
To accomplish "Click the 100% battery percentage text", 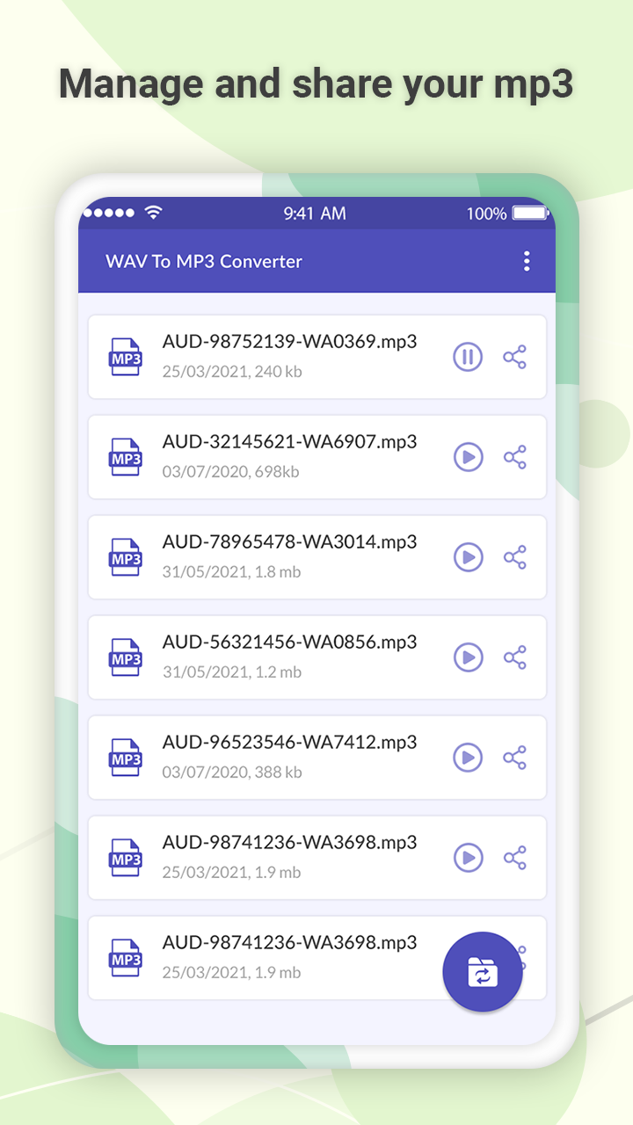I will click(x=486, y=214).
